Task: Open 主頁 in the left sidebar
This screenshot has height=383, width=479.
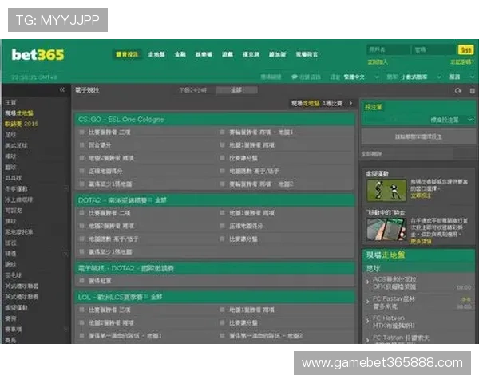Action: [10, 102]
